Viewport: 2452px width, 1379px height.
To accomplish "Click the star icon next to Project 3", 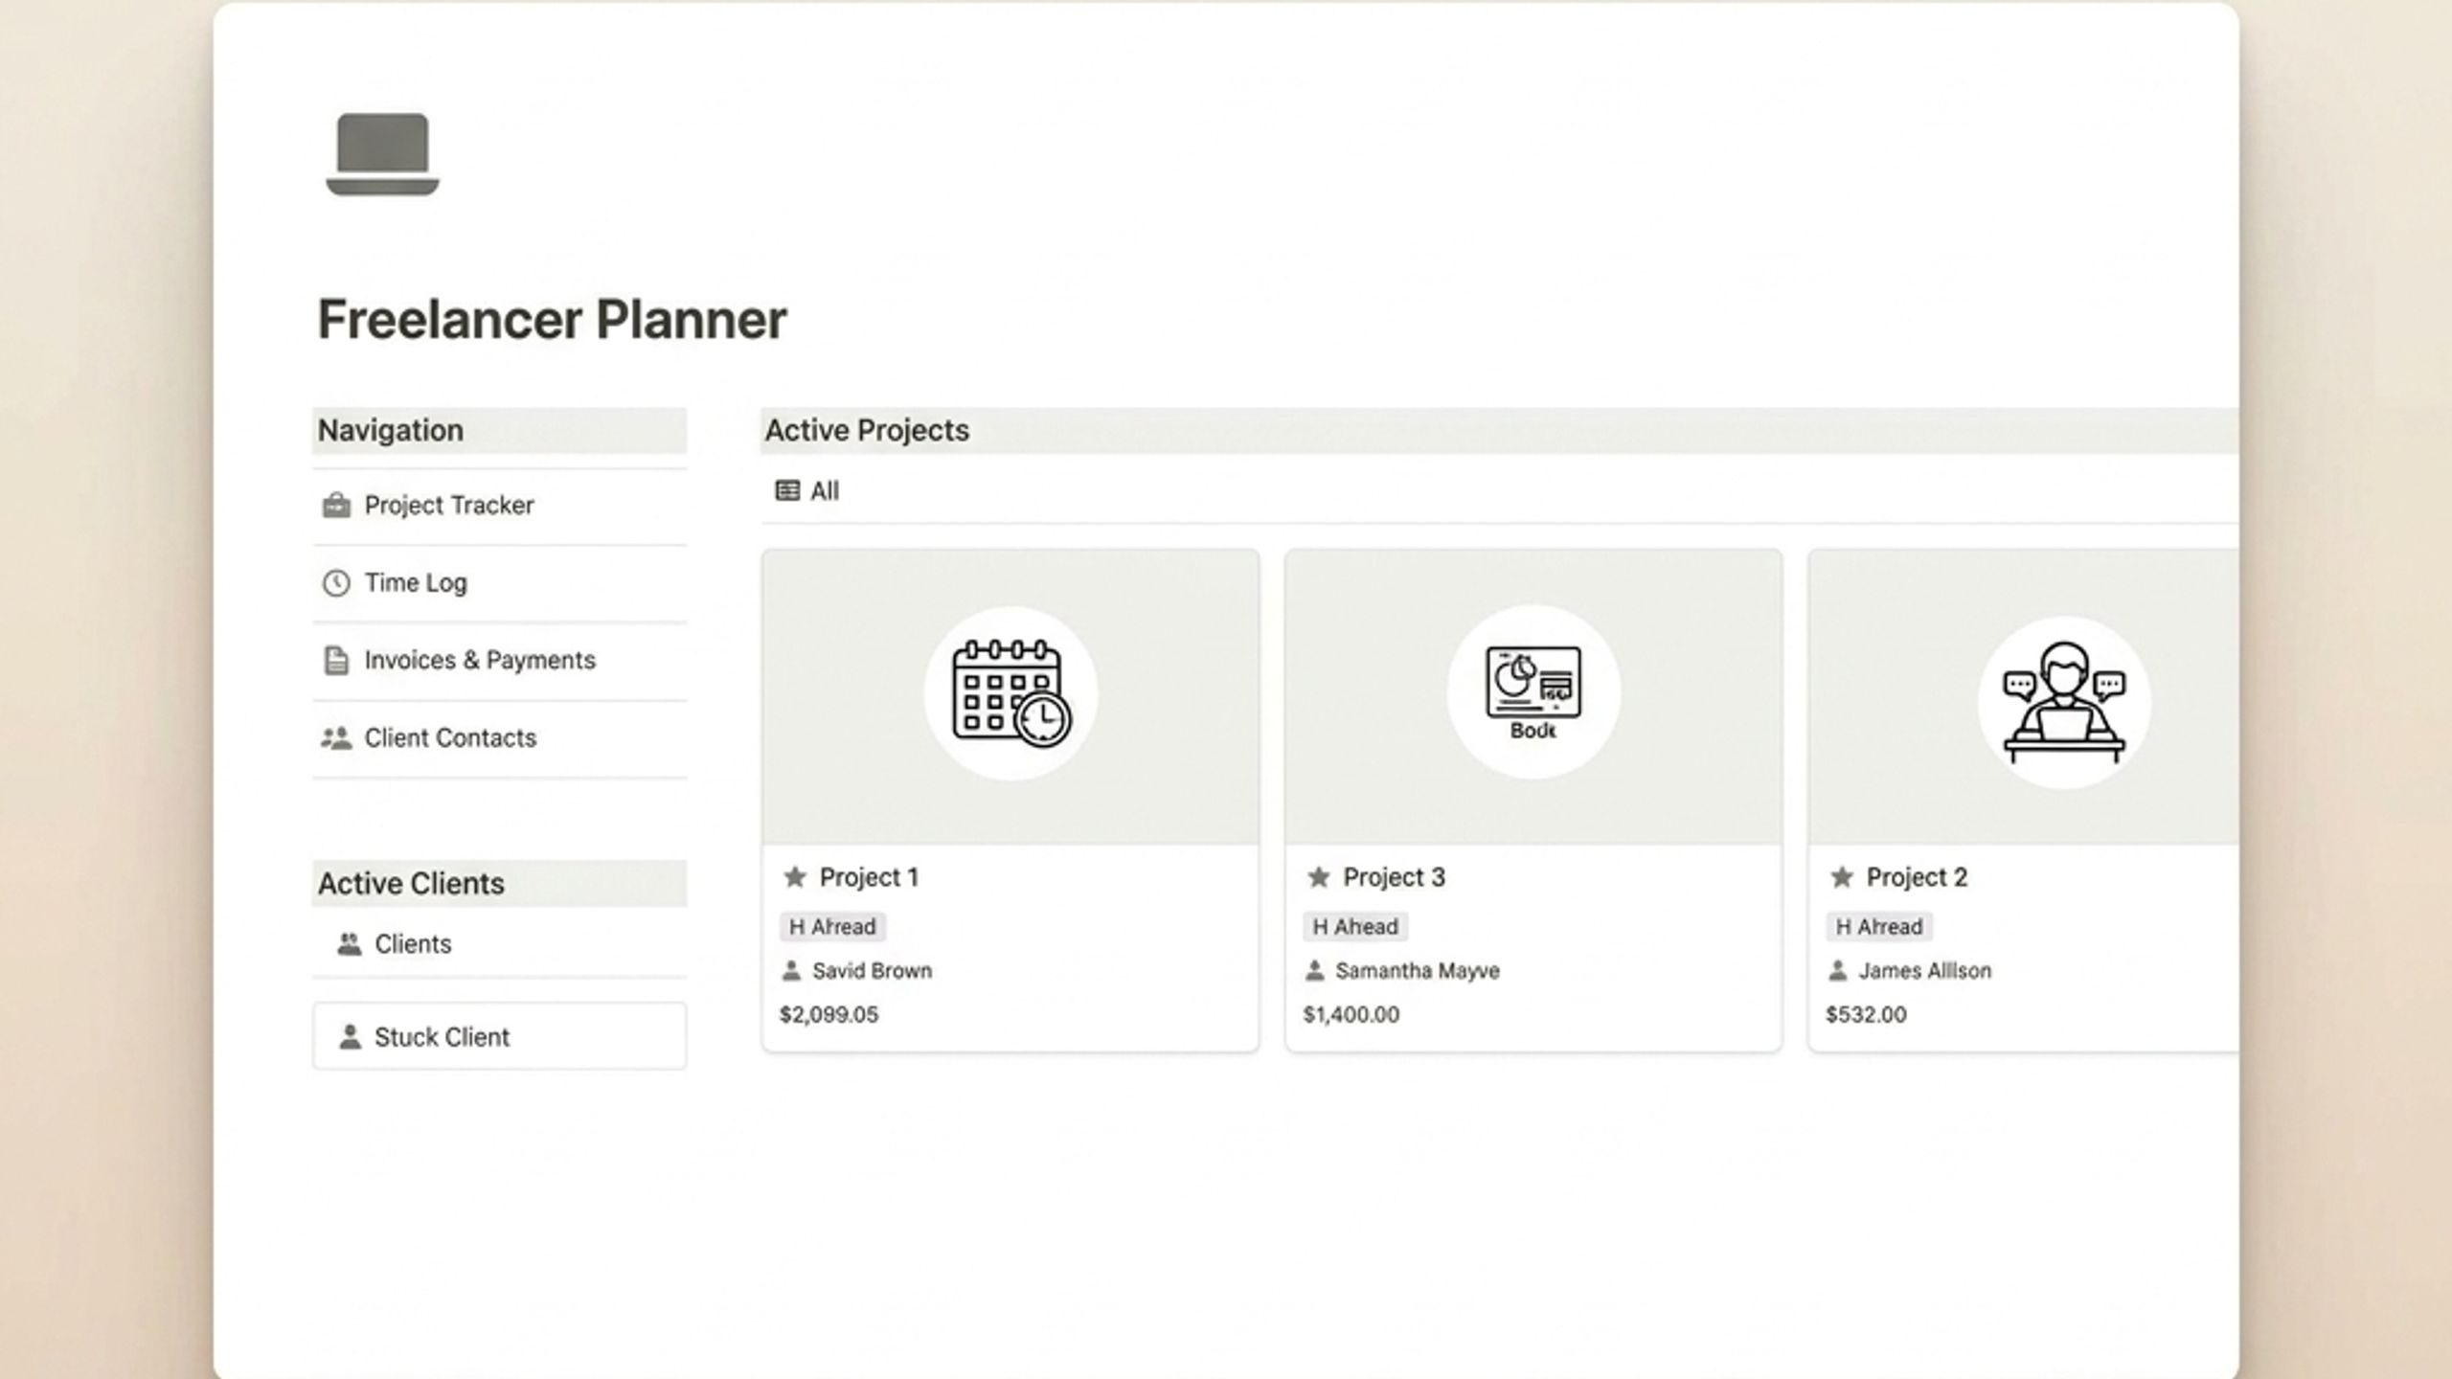I will pos(1319,876).
